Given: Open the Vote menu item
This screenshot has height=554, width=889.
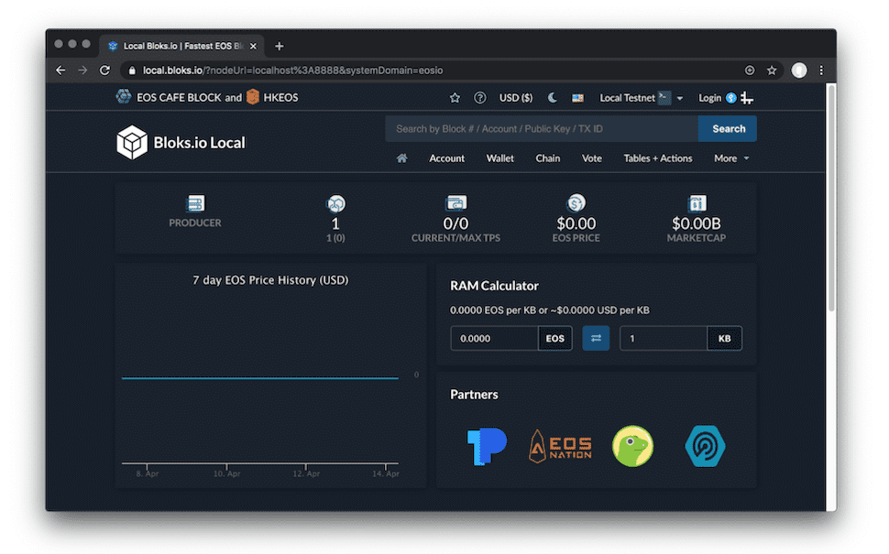Looking at the screenshot, I should click(592, 158).
